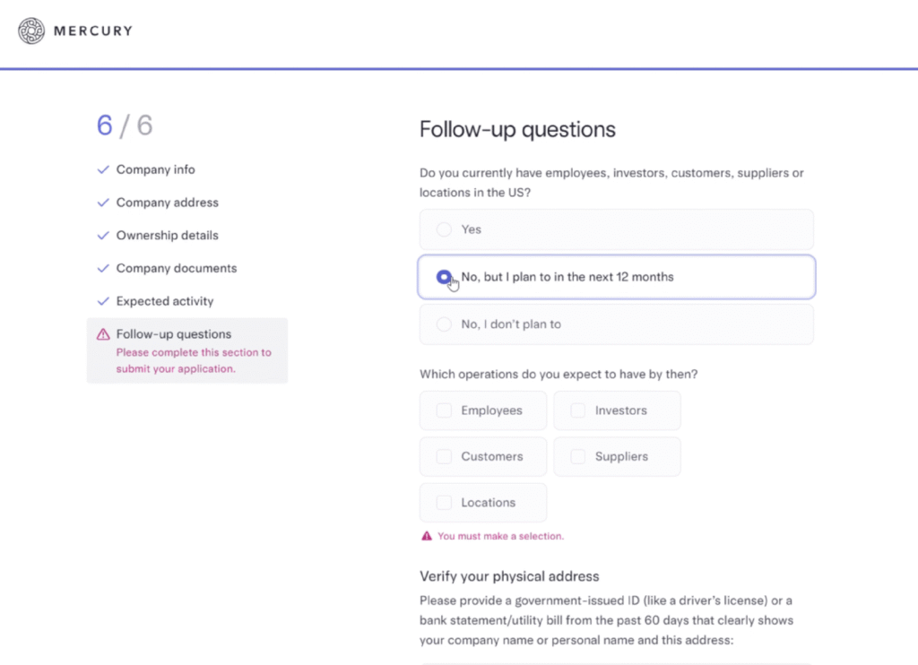Click the checkmark next to Company documents
The image size is (918, 665).
tap(103, 269)
